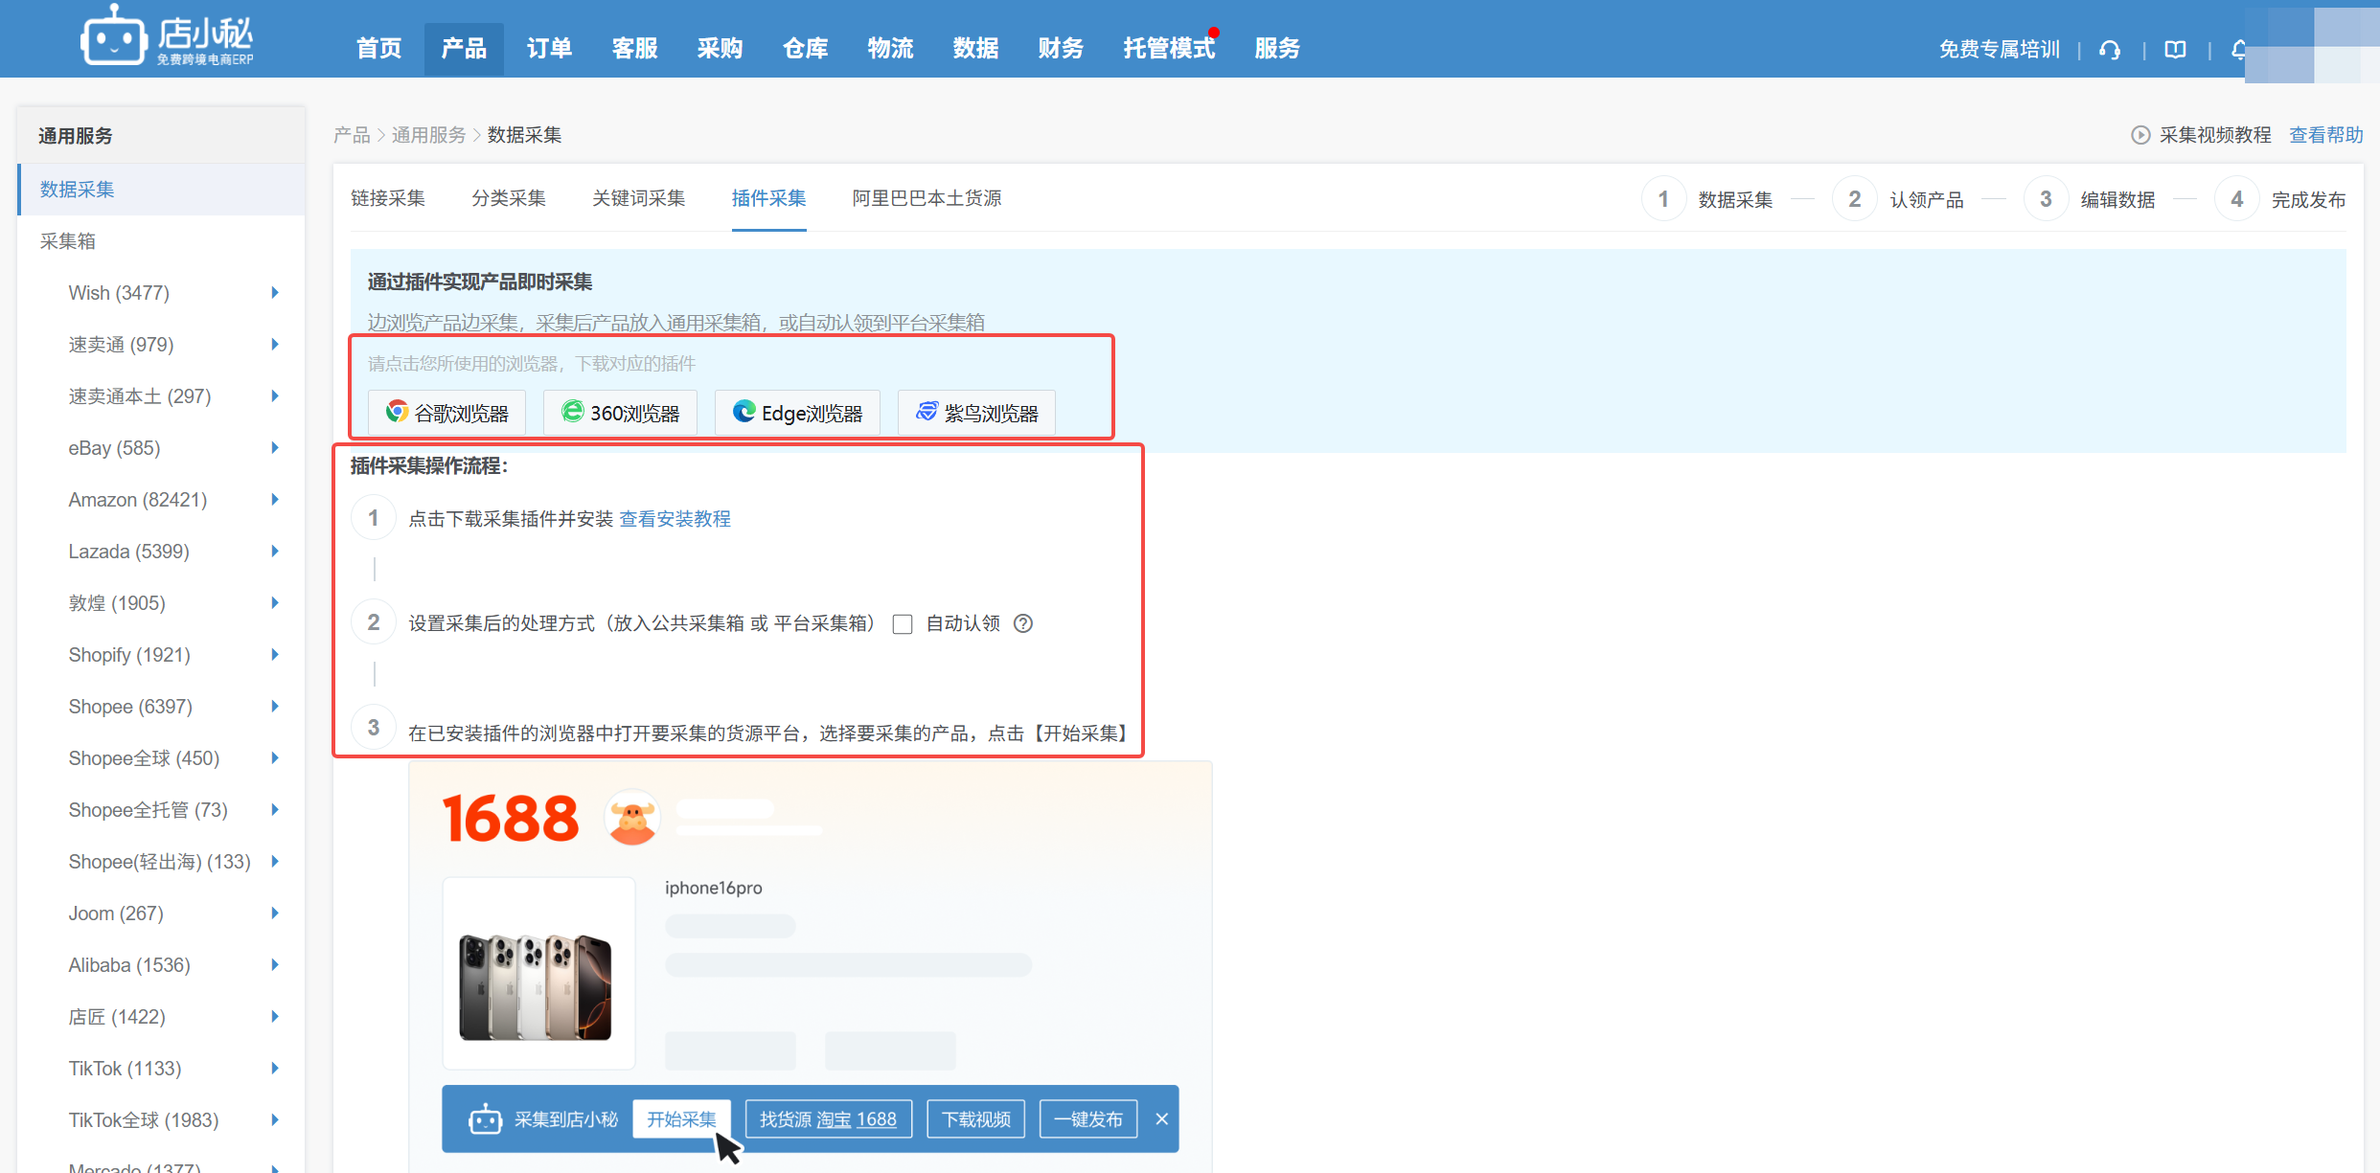Open the 仓库 top menu
Image resolution: width=2380 pixels, height=1173 pixels.
point(806,49)
